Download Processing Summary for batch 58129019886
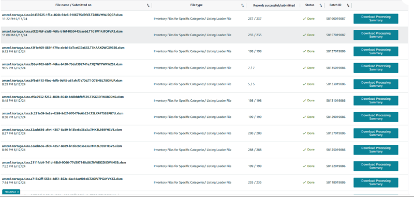 pos(376,117)
